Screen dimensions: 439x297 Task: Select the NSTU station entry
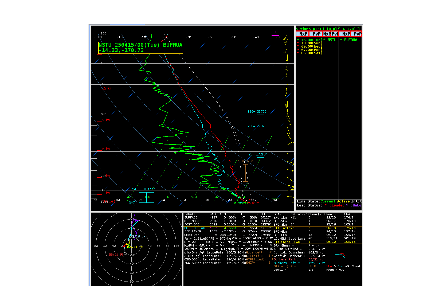pos(332,40)
